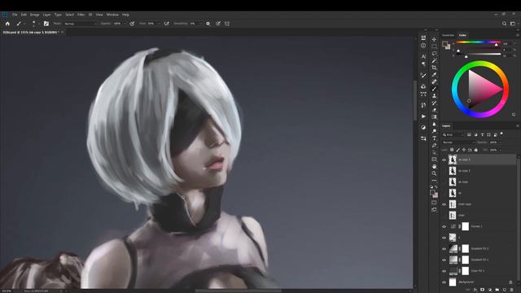The image size is (521, 293).
Task: Open the painting Mode dropdown
Action: tap(81, 24)
